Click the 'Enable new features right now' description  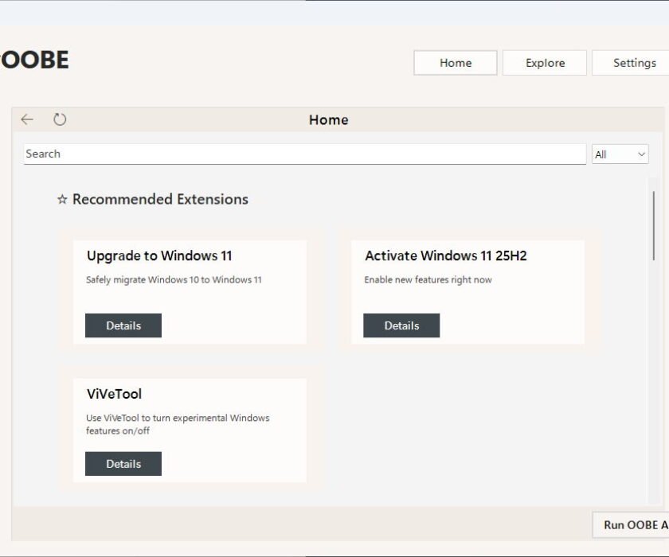pos(428,280)
